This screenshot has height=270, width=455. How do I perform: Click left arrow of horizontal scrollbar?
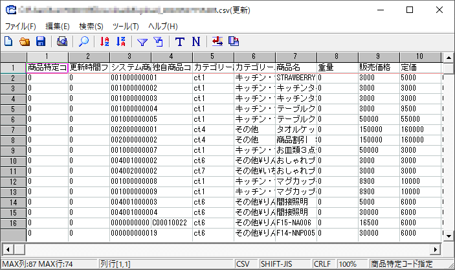(8, 249)
